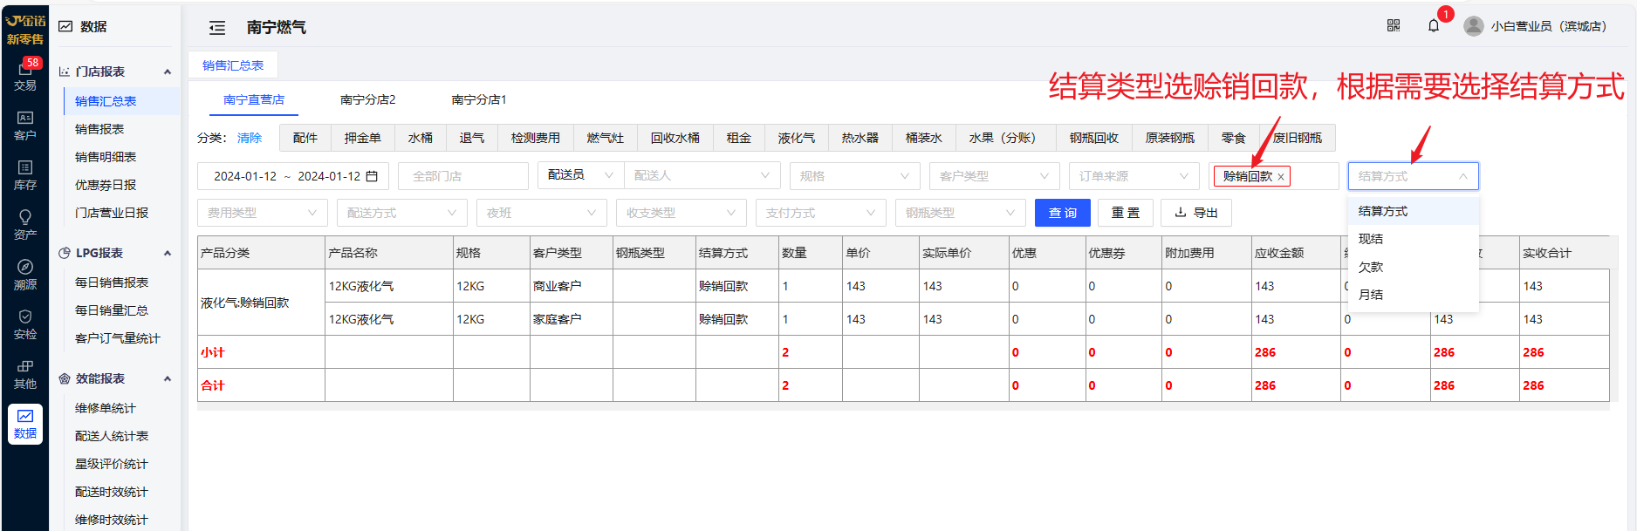This screenshot has height=531, width=1637.
Task: Select the 数据 sidebar icon
Action: click(25, 424)
